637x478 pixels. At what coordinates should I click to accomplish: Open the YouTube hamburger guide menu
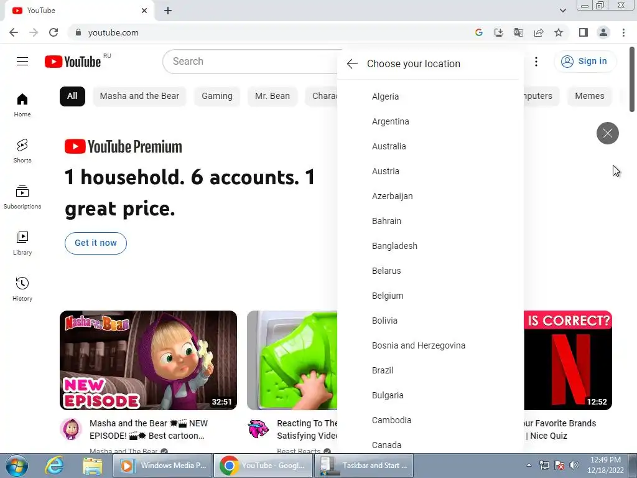[x=22, y=62]
